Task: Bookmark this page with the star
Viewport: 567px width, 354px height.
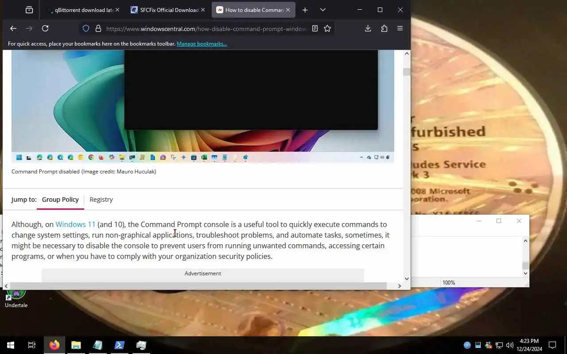Action: pyautogui.click(x=327, y=28)
